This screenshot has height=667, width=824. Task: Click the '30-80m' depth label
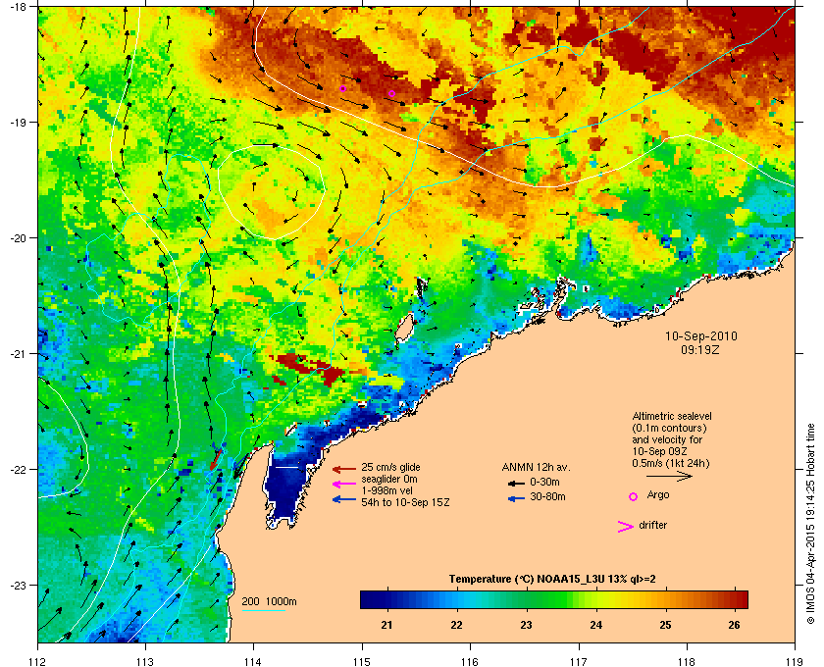pos(547,496)
